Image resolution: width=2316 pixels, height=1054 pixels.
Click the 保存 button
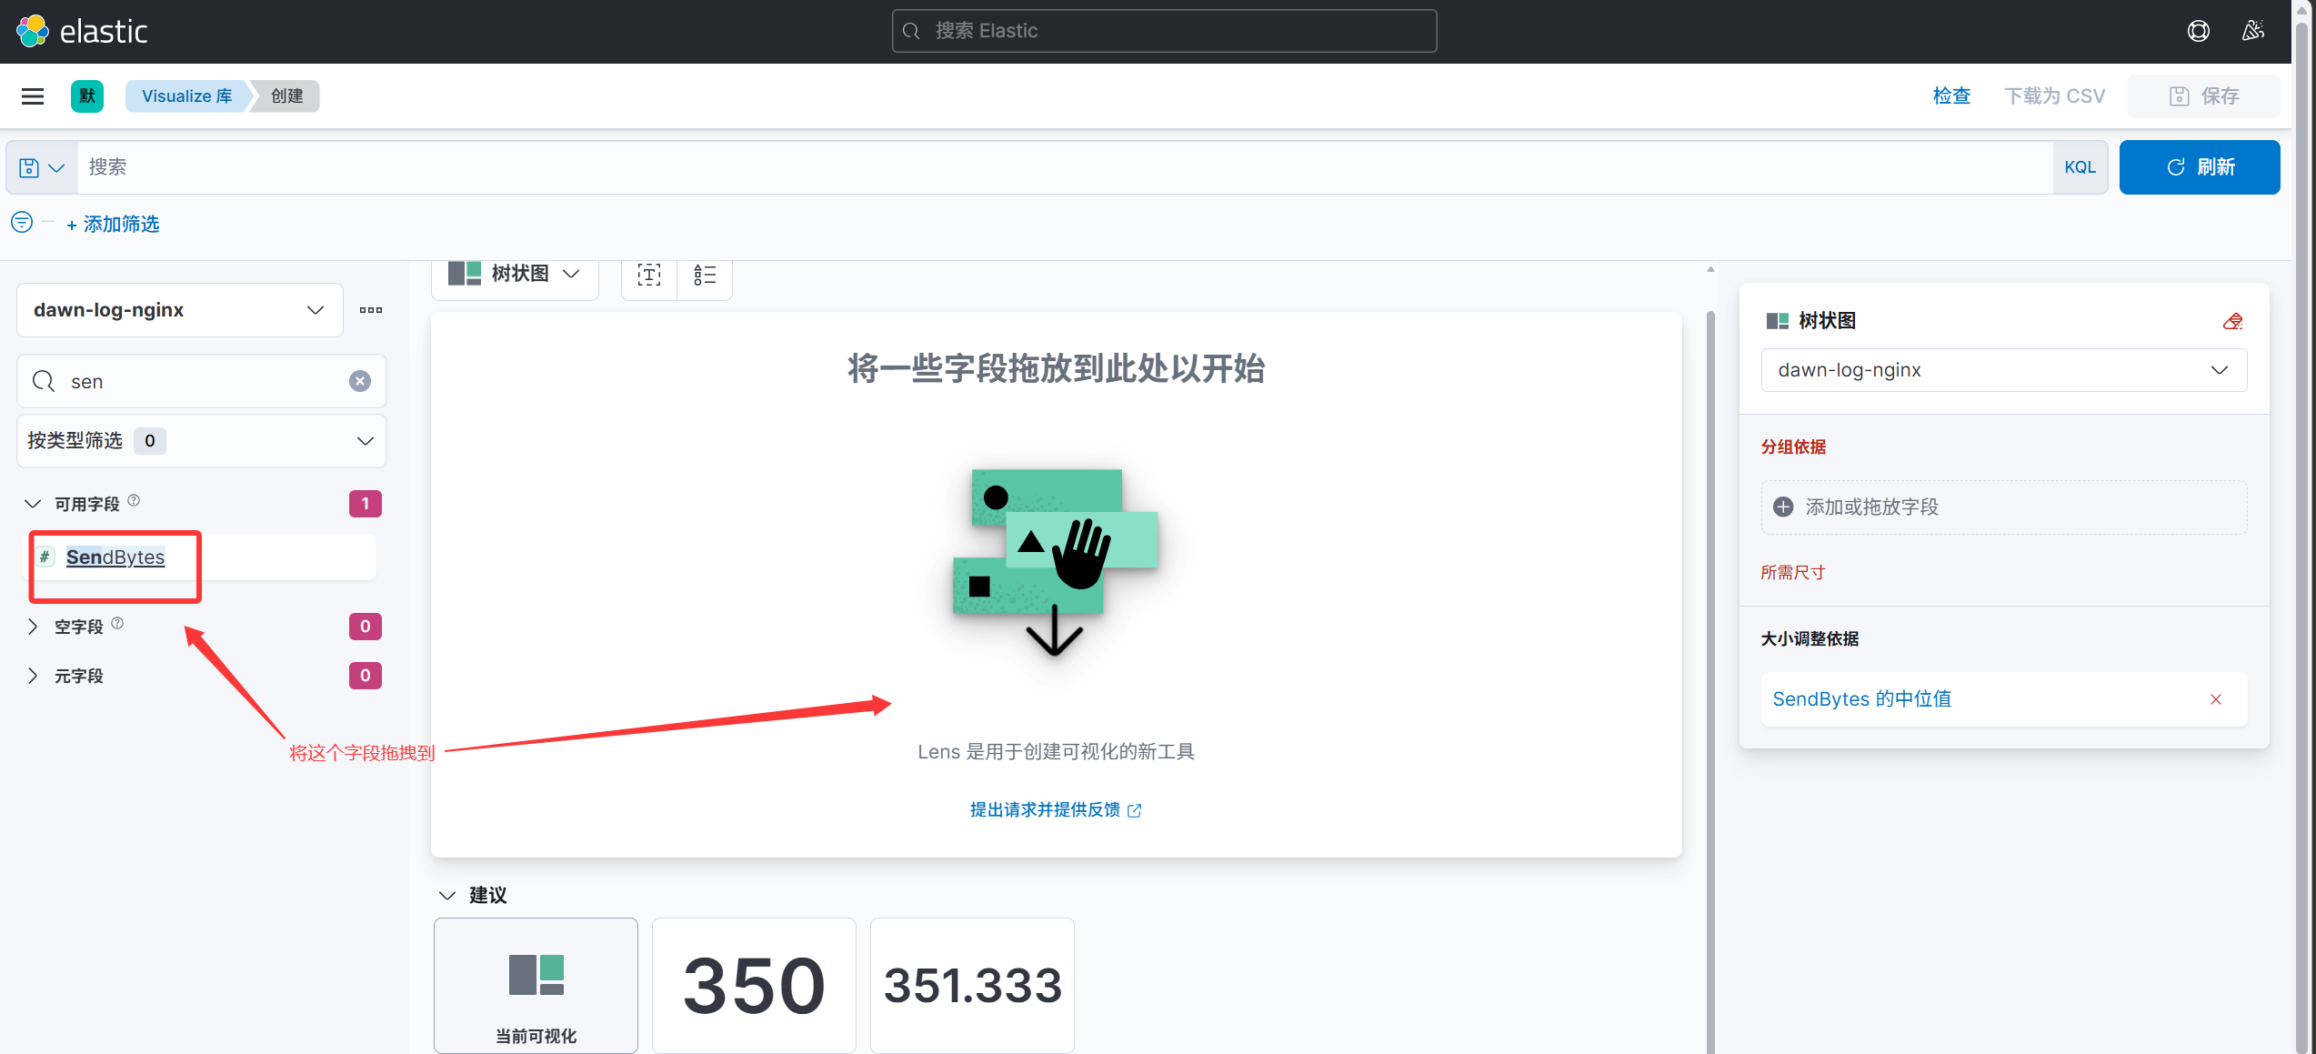2204,95
